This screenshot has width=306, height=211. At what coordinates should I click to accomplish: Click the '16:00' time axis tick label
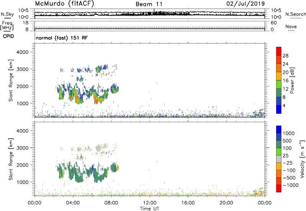pos(188,203)
